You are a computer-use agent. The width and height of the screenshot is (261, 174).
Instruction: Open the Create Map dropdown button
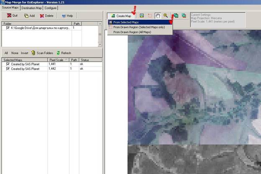click(122, 16)
